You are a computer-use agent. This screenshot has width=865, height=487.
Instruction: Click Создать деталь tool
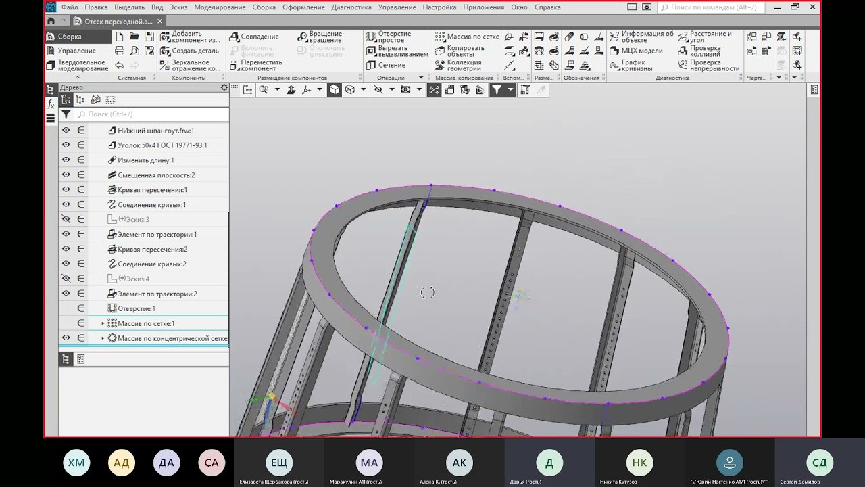coord(190,51)
